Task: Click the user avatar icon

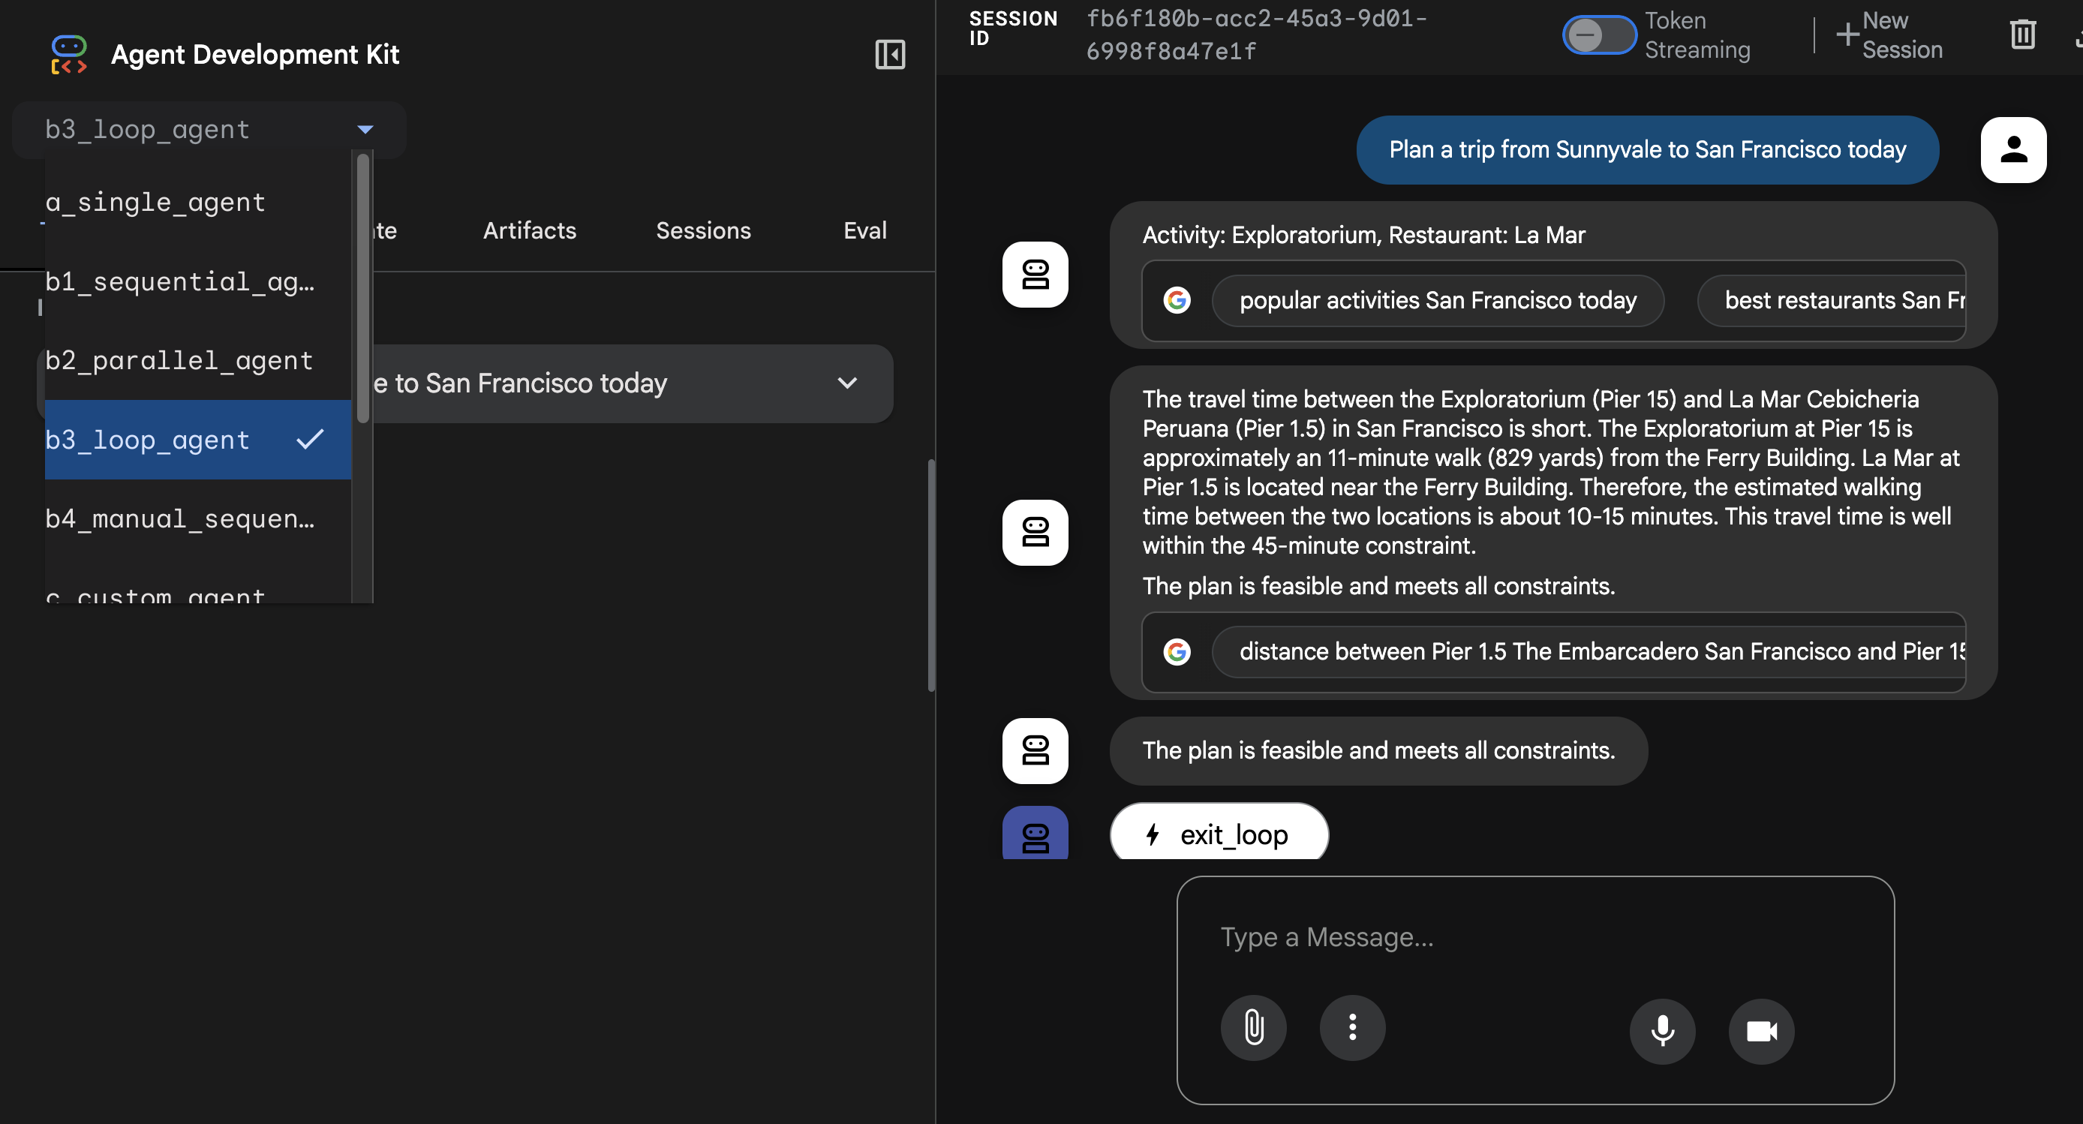Action: click(x=2012, y=149)
